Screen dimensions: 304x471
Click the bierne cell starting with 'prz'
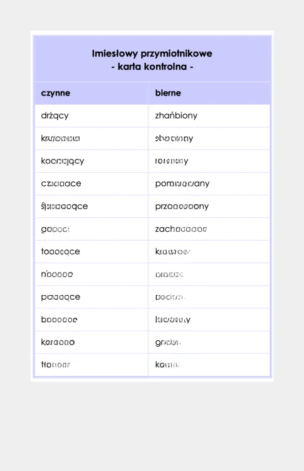tap(209, 207)
